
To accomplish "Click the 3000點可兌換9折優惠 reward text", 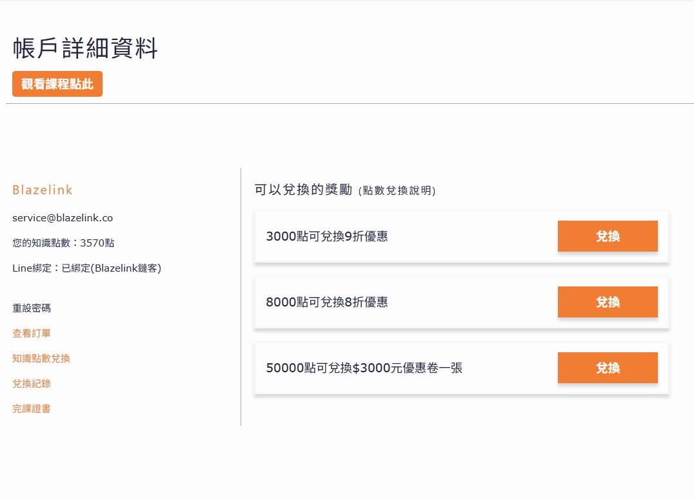I will coord(327,236).
